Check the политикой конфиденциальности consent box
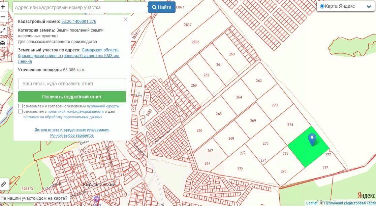 point(21,111)
